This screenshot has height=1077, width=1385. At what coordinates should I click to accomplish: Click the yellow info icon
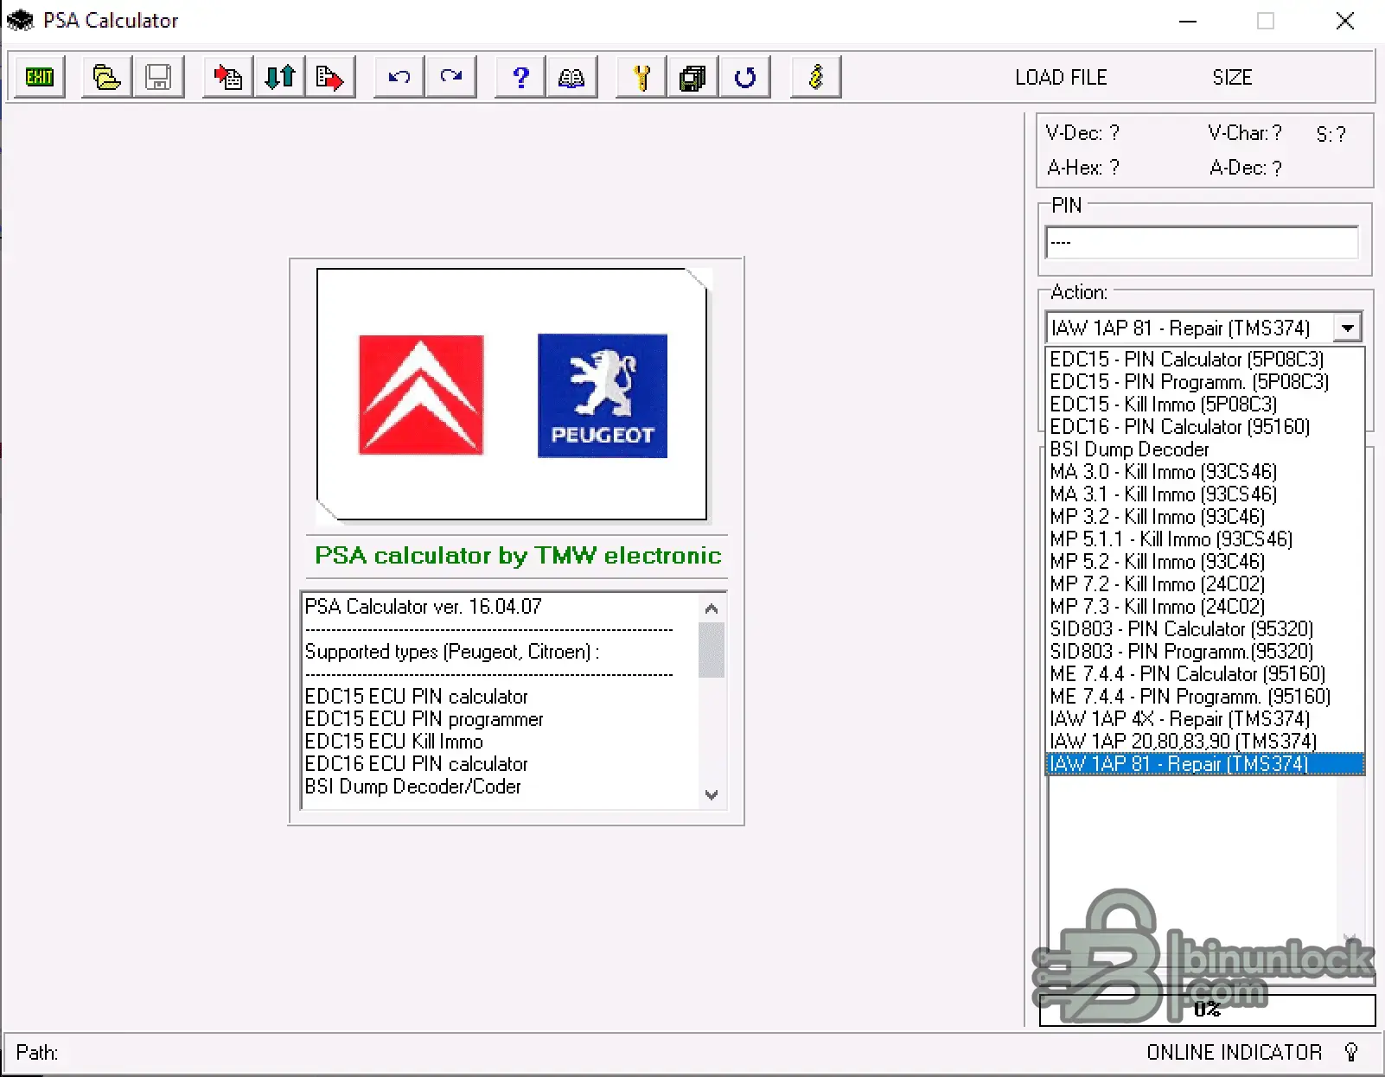coord(815,77)
